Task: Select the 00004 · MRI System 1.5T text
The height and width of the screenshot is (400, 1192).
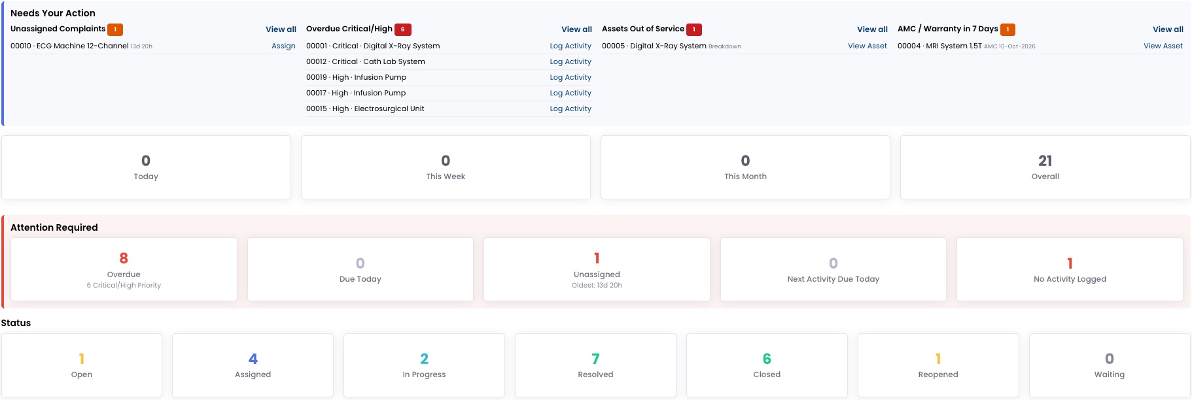Action: 939,46
